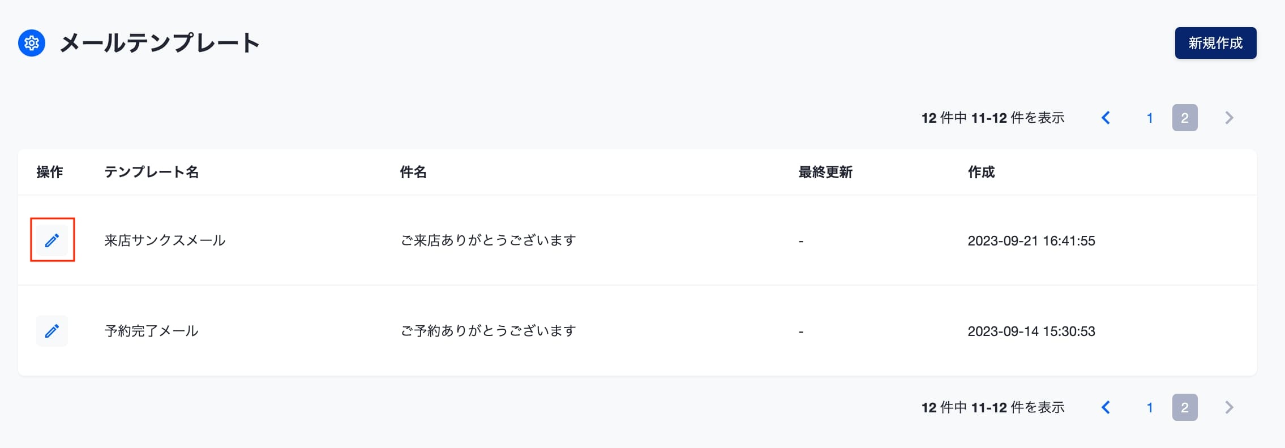
Task: Click the top next-page chevron arrow
Action: click(1229, 118)
